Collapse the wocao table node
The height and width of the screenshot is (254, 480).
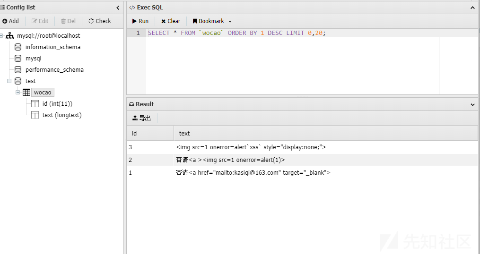click(x=18, y=93)
